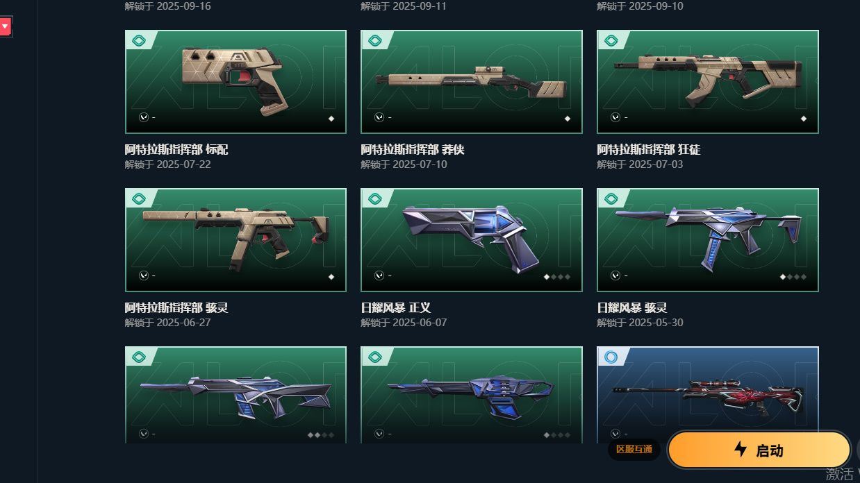860x483 pixels.
Task: Expand the red dropdown arrow at left edge
Action: click(x=5, y=27)
